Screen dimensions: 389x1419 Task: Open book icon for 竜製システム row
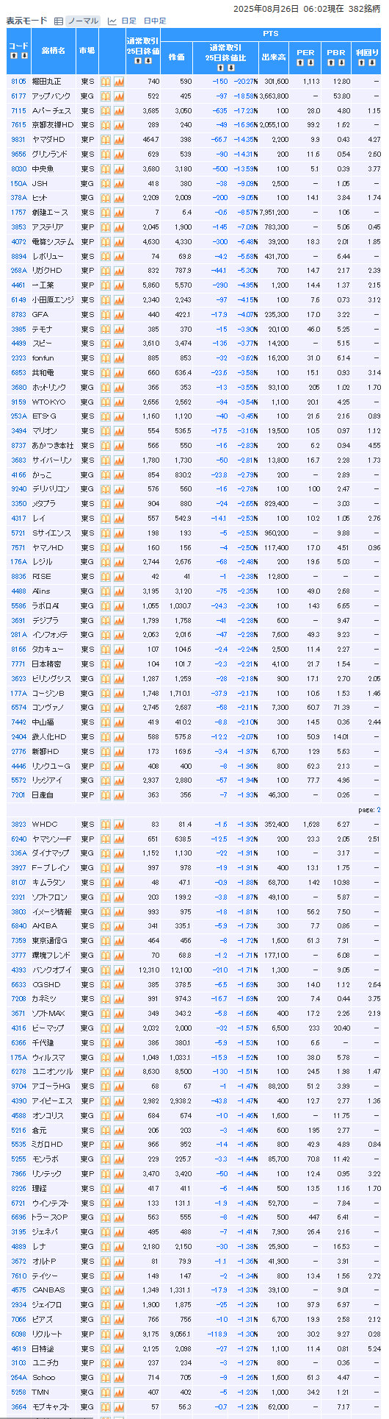pos(105,242)
